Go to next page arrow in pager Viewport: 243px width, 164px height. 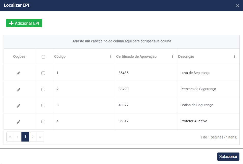[33, 137]
